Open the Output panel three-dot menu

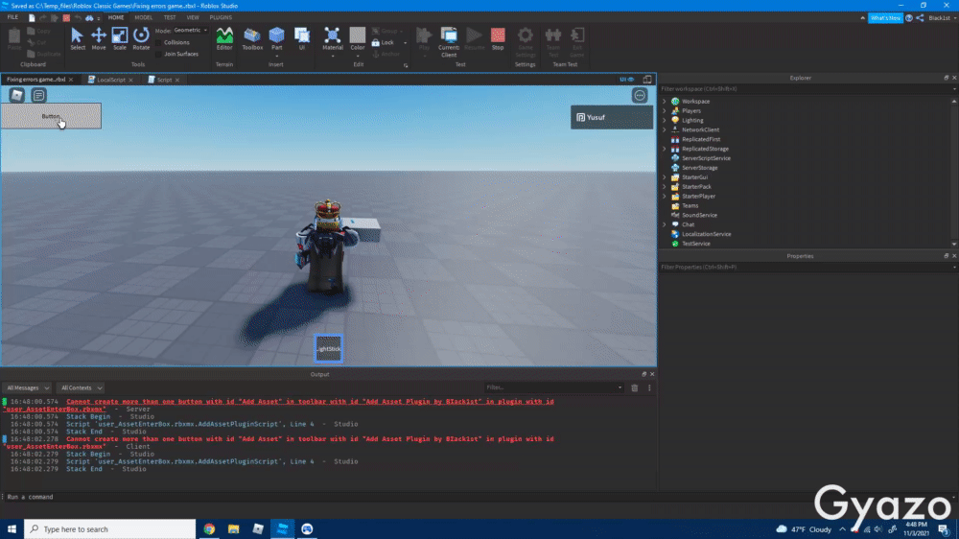point(649,387)
